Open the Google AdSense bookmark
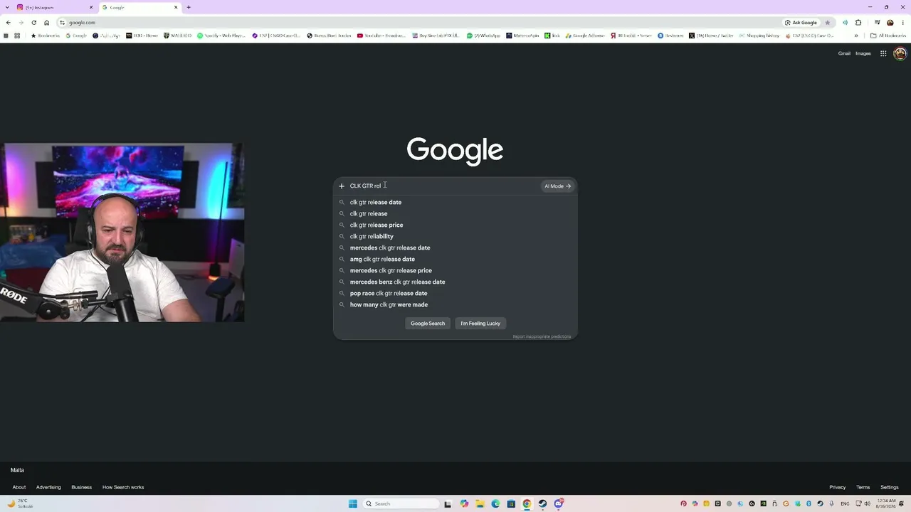 (585, 36)
